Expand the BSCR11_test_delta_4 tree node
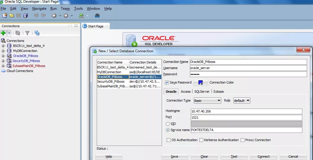313x160 pixels. point(3,46)
